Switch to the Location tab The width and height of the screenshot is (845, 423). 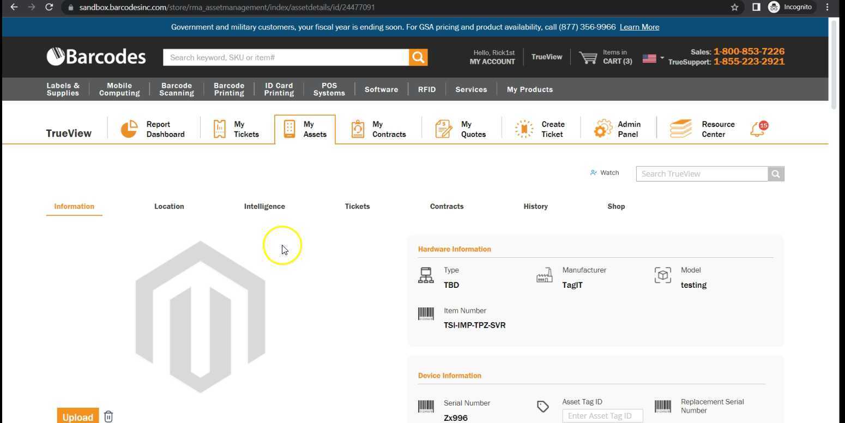pos(169,206)
